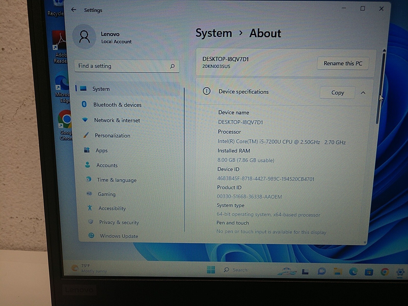Click the taskbar Search box
This screenshot has height=306, width=408.
(x=236, y=270)
